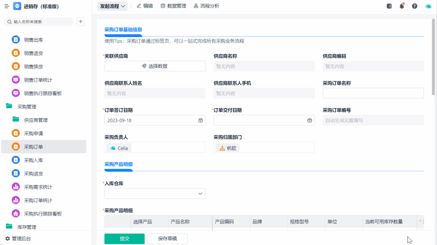This screenshot has width=437, height=245.
Task: Click the 采购执行跟踪看板 home icon
Action: click(16, 213)
